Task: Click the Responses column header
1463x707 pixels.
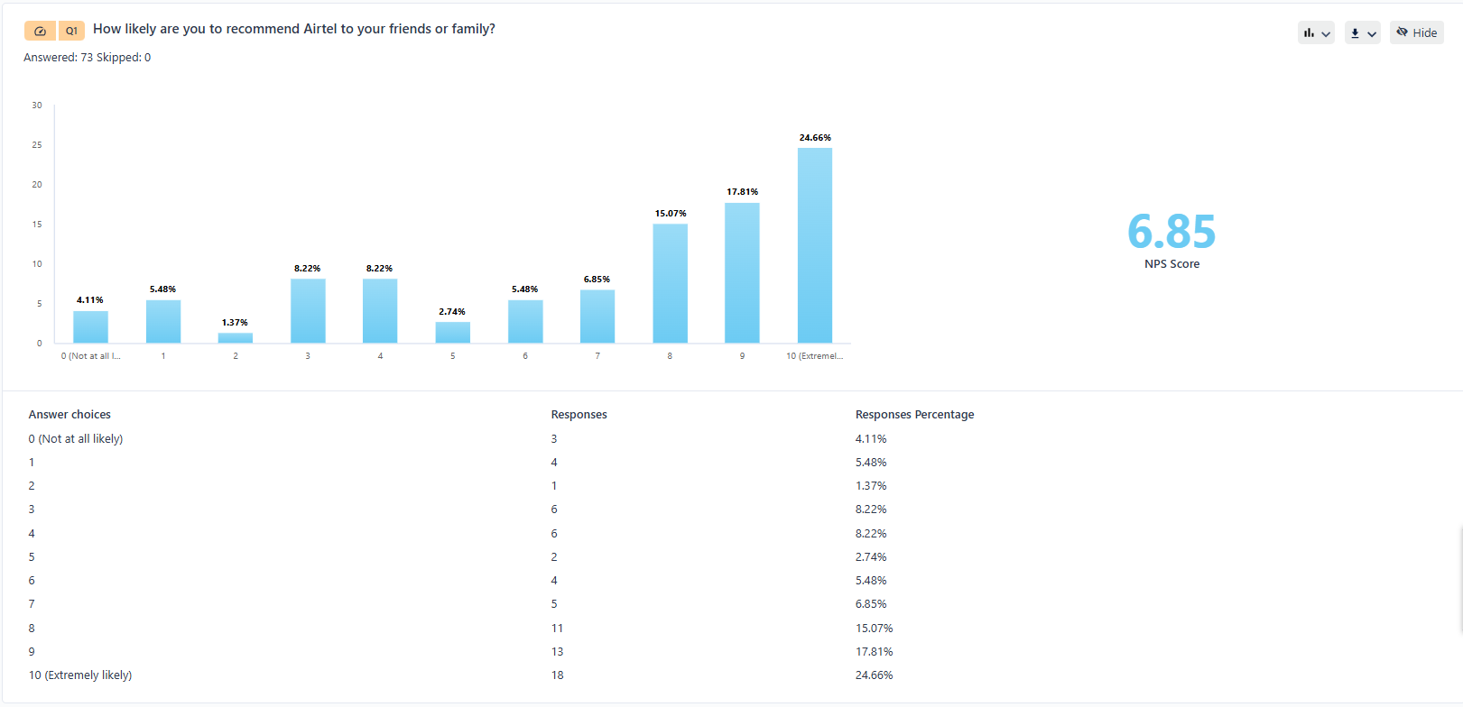Action: coord(579,415)
